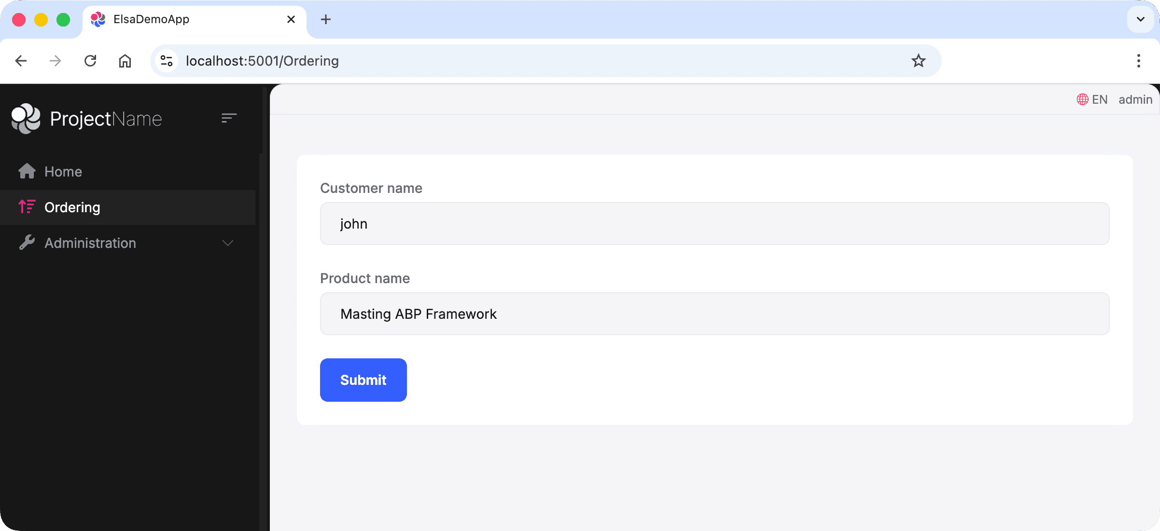Click the ProjectName logo icon
The width and height of the screenshot is (1160, 531).
coord(25,118)
